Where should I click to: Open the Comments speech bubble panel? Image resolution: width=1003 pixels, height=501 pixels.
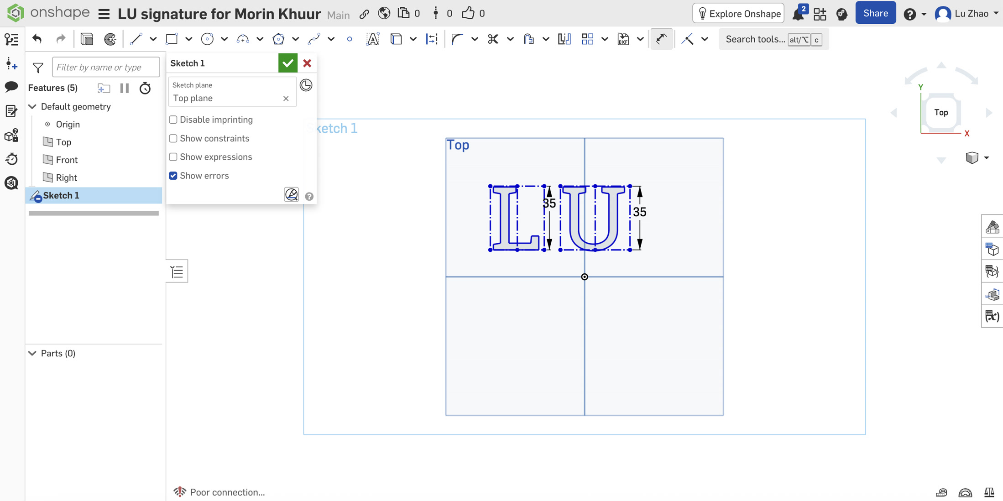[x=11, y=87]
